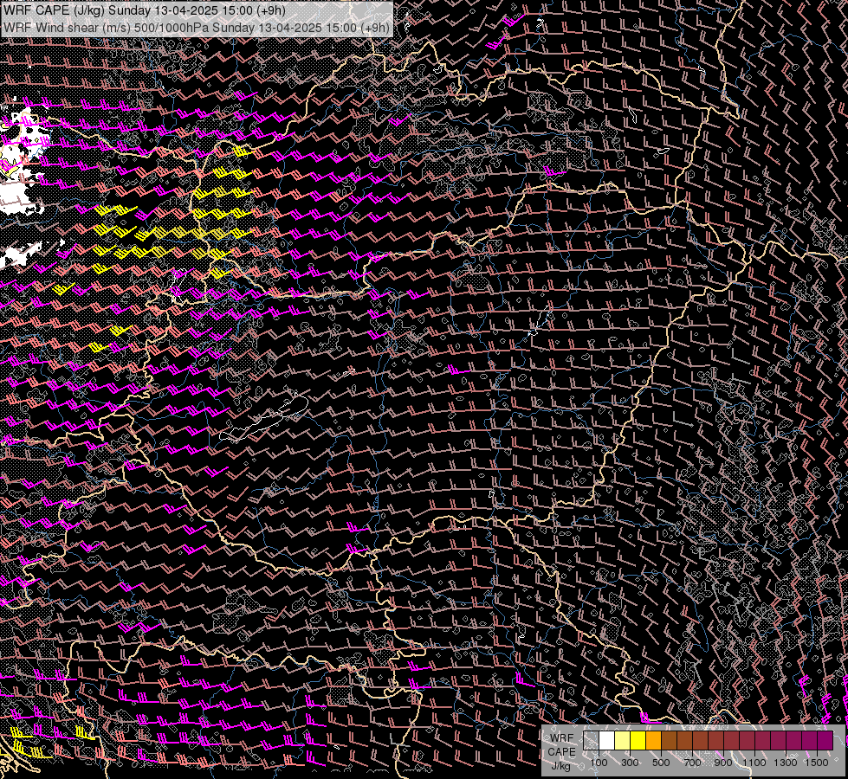Click the transparent below-100 legend swatch
The height and width of the screenshot is (779, 848).
pyautogui.click(x=591, y=740)
